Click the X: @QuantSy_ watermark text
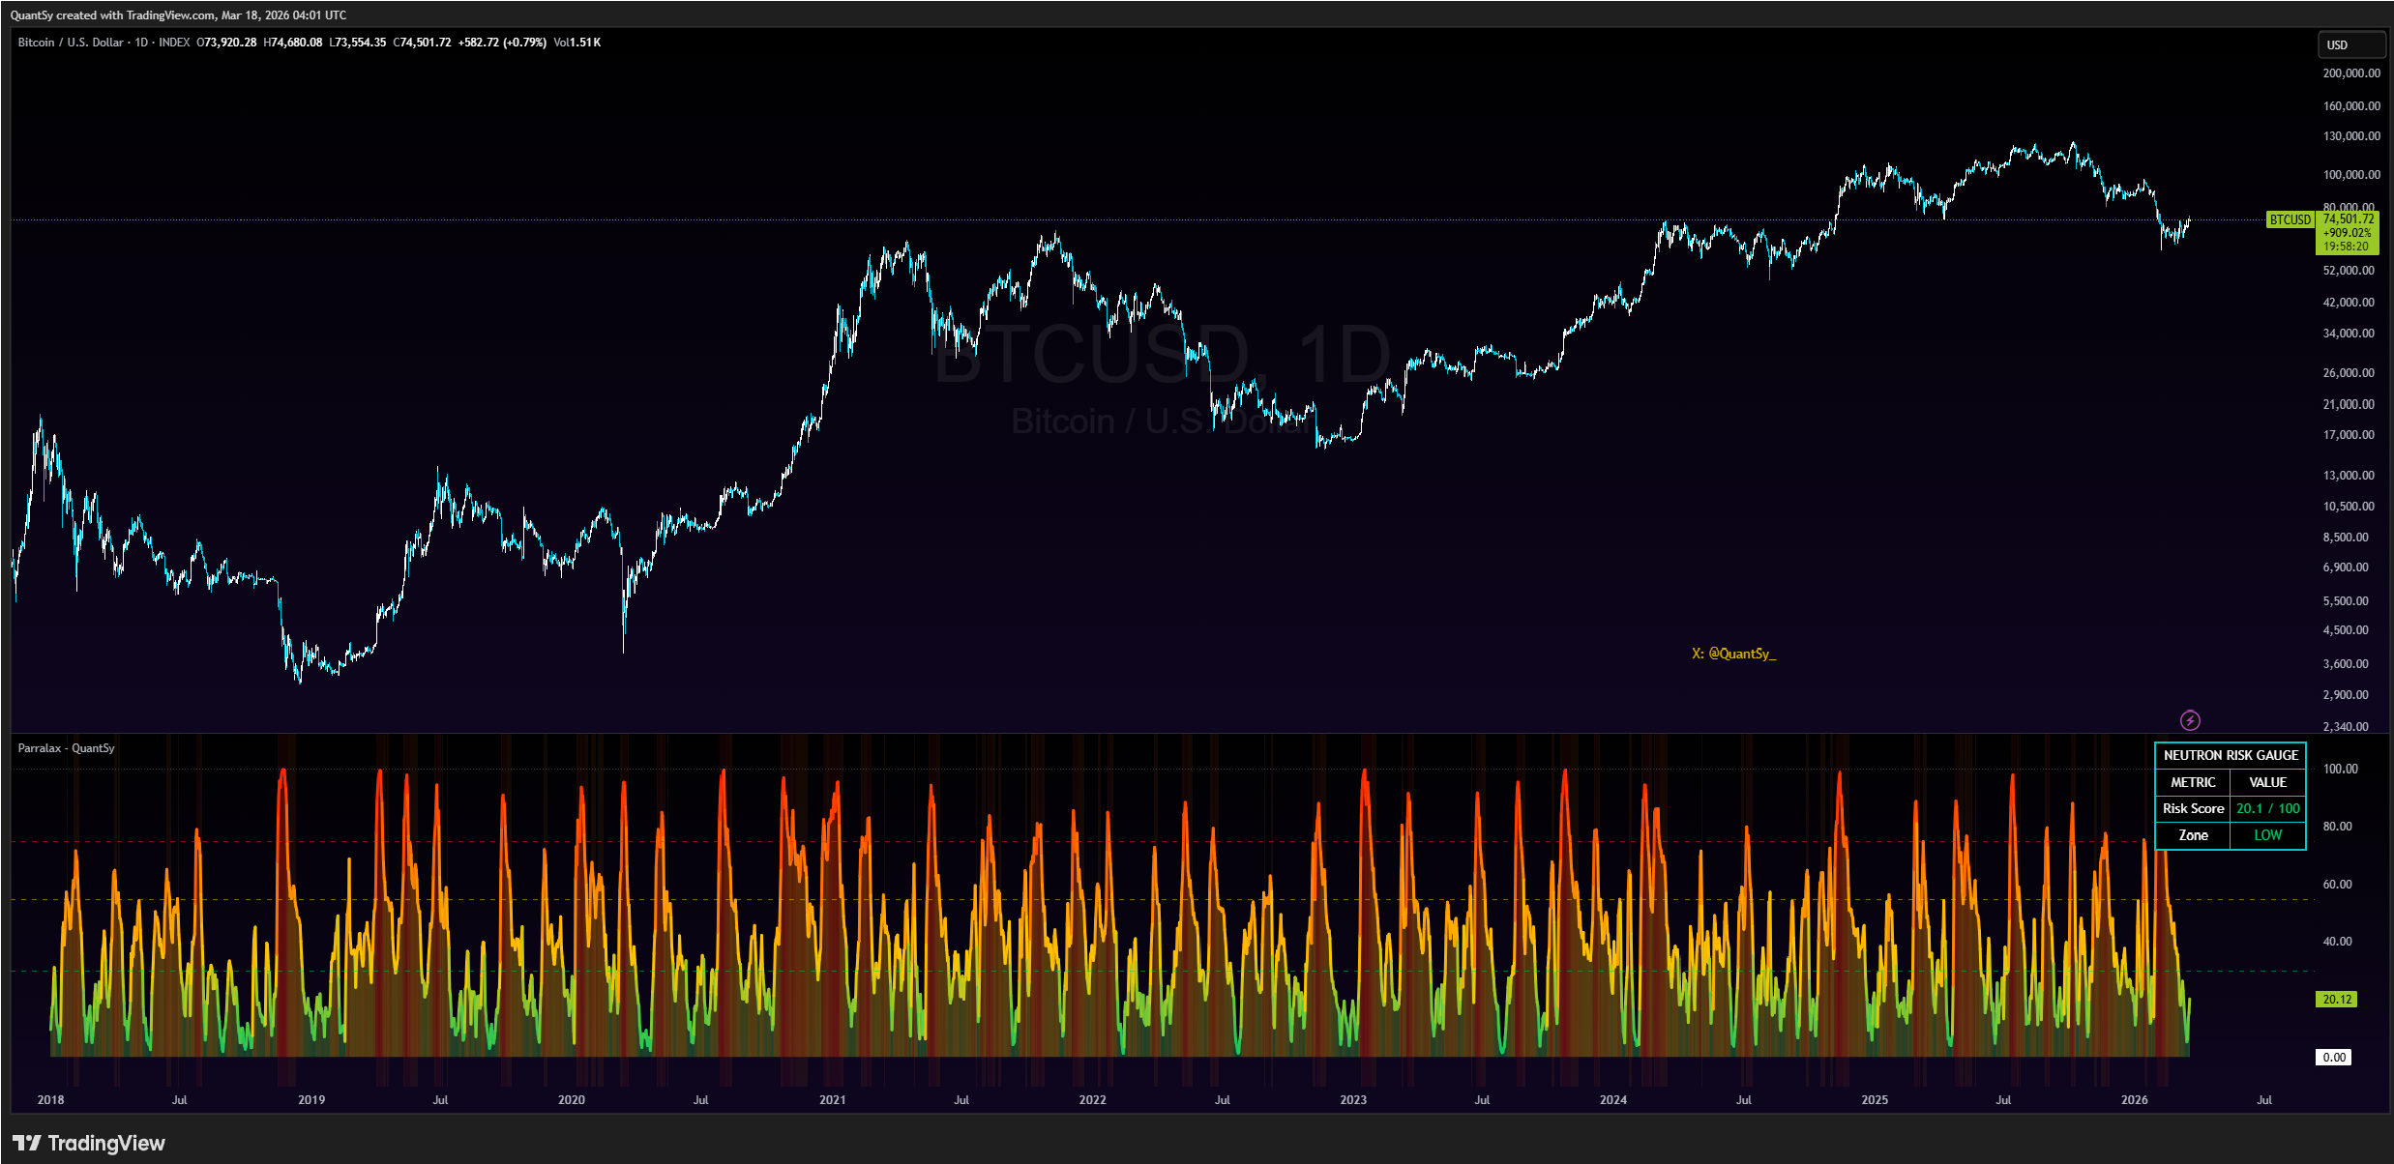This screenshot has height=1164, width=2394. (x=1733, y=654)
